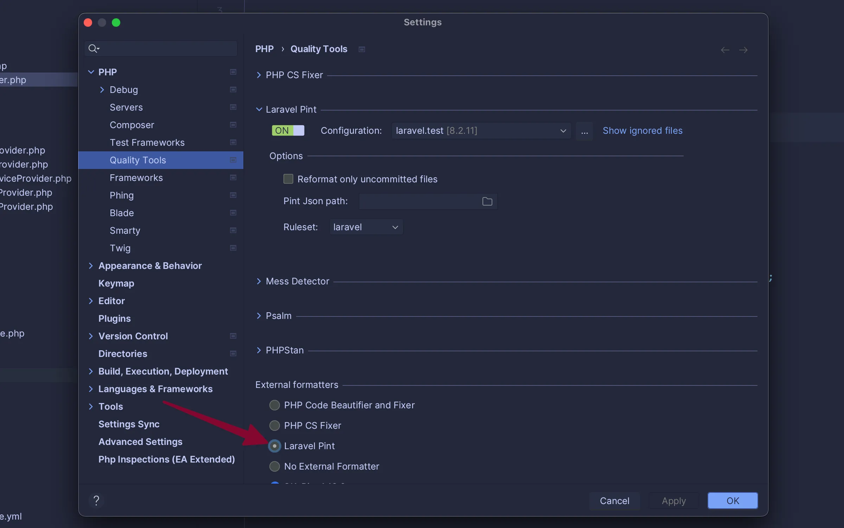The height and width of the screenshot is (528, 844).
Task: Expand the Mess Detector section
Action: [259, 281]
